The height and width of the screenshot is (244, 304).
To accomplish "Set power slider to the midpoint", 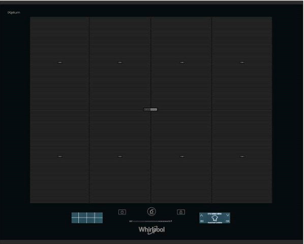I will tap(150, 221).
